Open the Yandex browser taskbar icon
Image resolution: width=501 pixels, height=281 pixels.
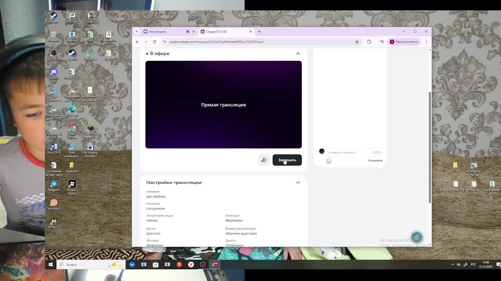pos(191,265)
